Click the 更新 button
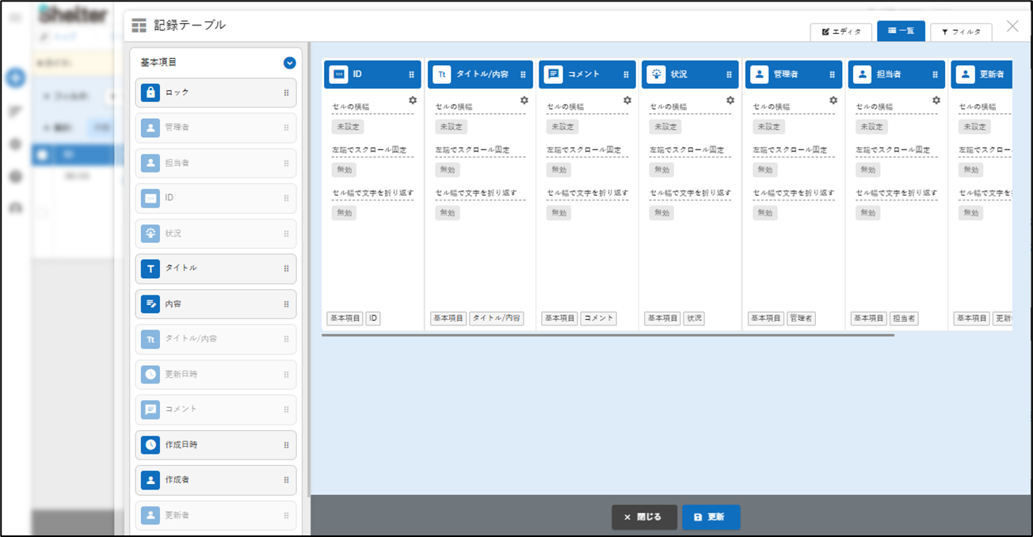The height and width of the screenshot is (537, 1033). [711, 517]
